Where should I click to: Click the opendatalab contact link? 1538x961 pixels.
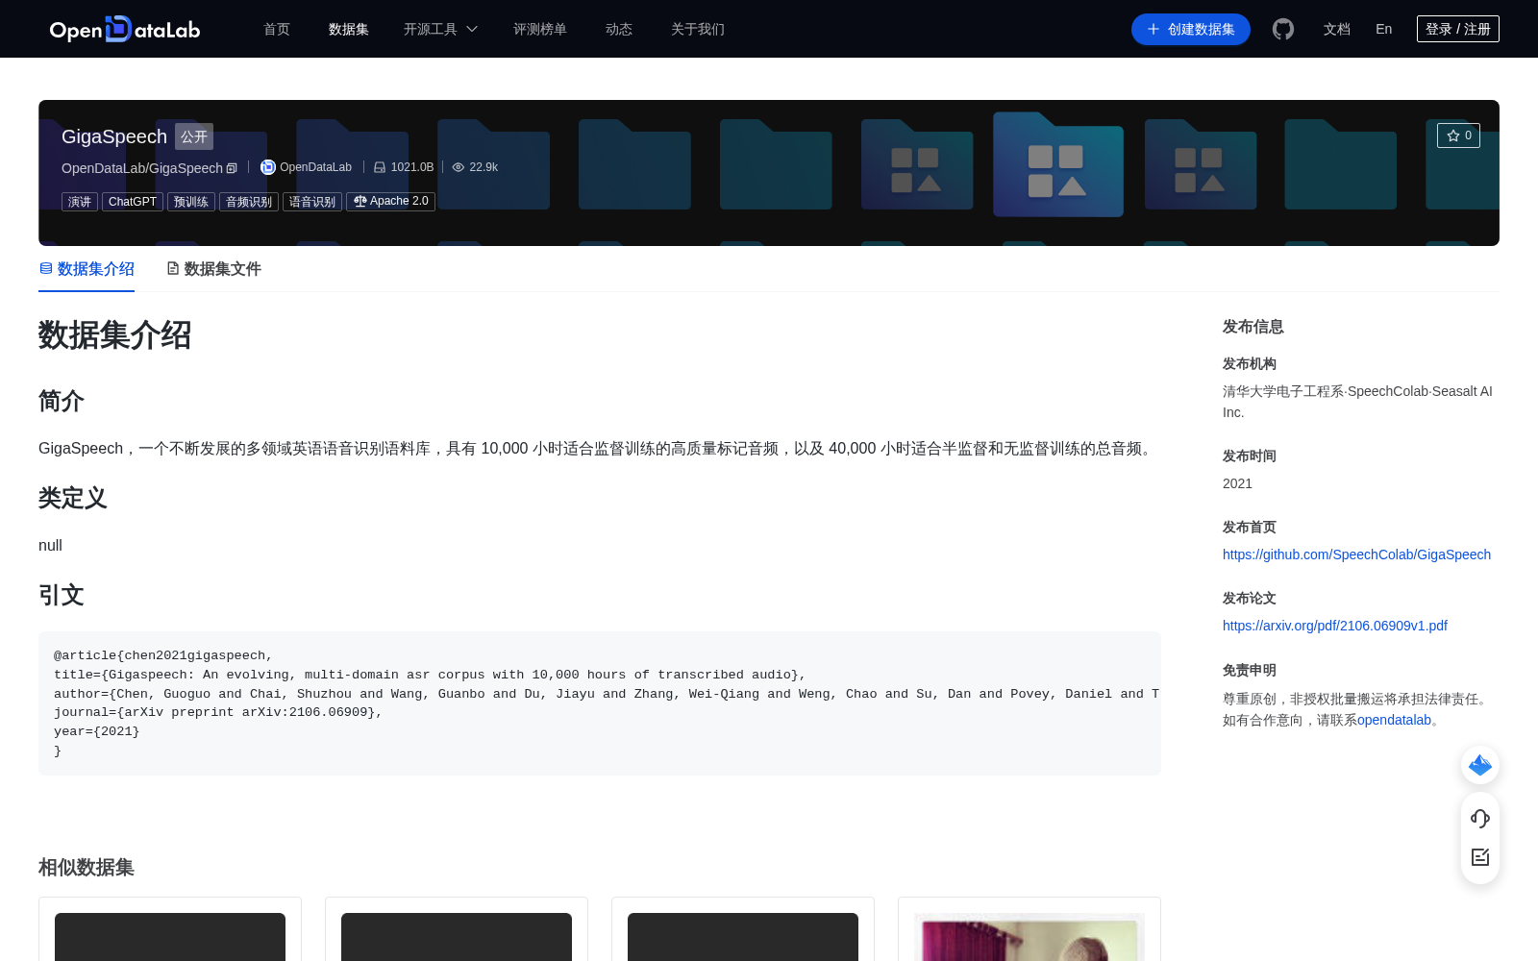(x=1394, y=720)
